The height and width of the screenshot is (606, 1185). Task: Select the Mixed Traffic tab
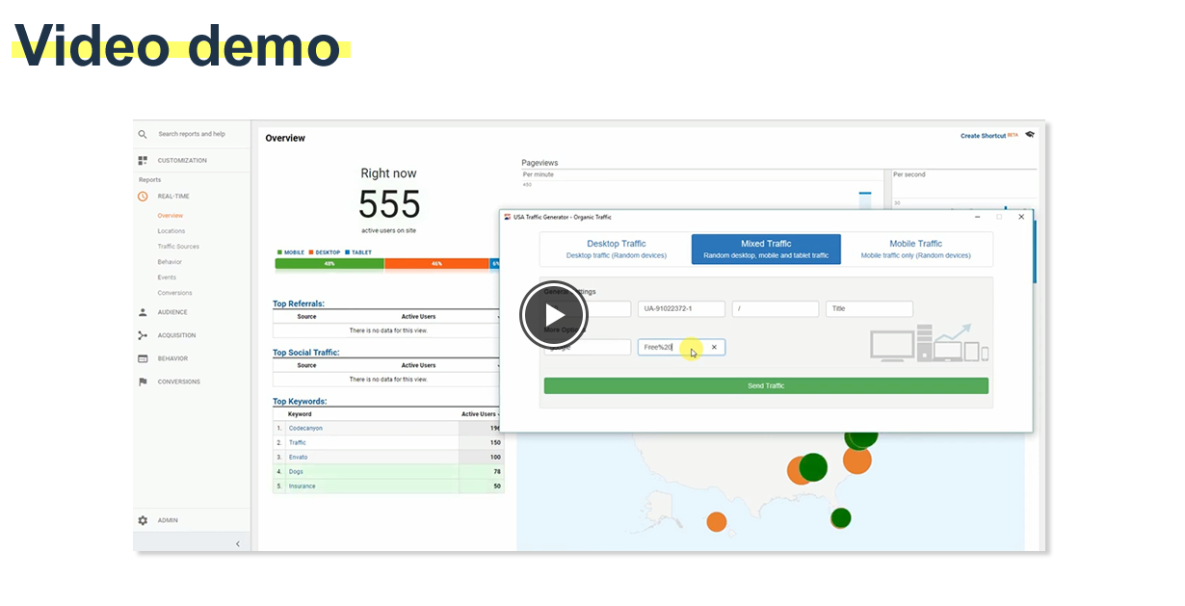pos(766,250)
